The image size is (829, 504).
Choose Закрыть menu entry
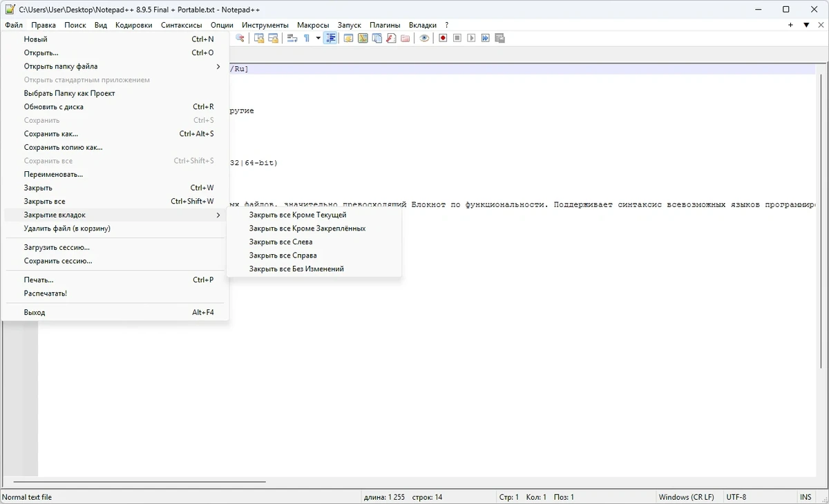pos(115,188)
